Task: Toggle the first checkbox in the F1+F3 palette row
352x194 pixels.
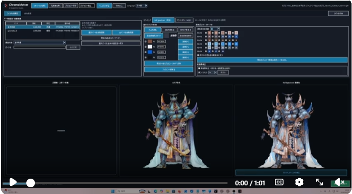Action: click(206, 36)
